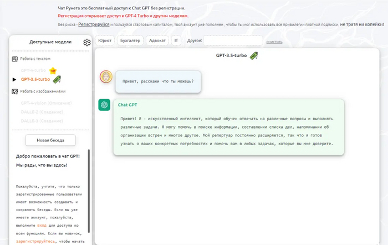Click the очистить link

[x=274, y=42]
